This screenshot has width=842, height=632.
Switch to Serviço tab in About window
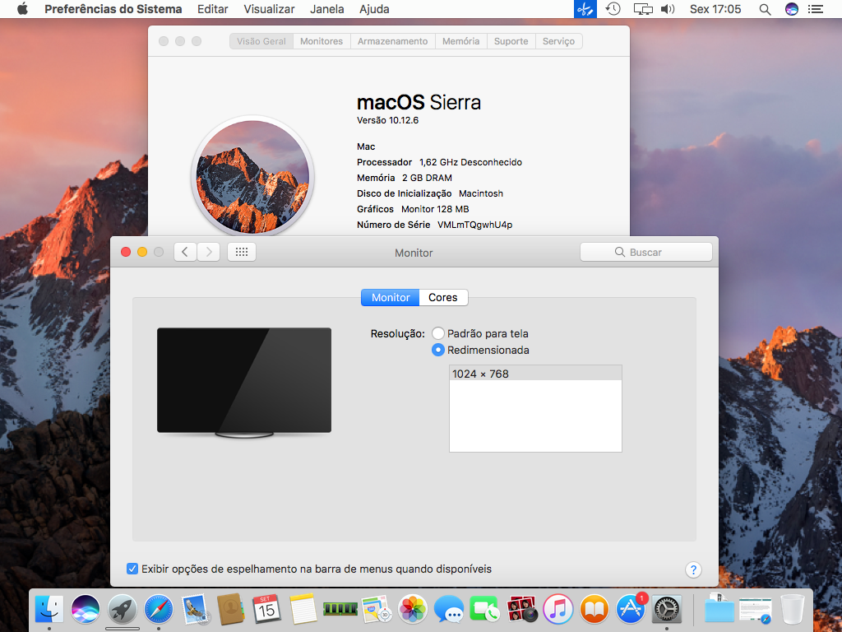[x=558, y=41]
